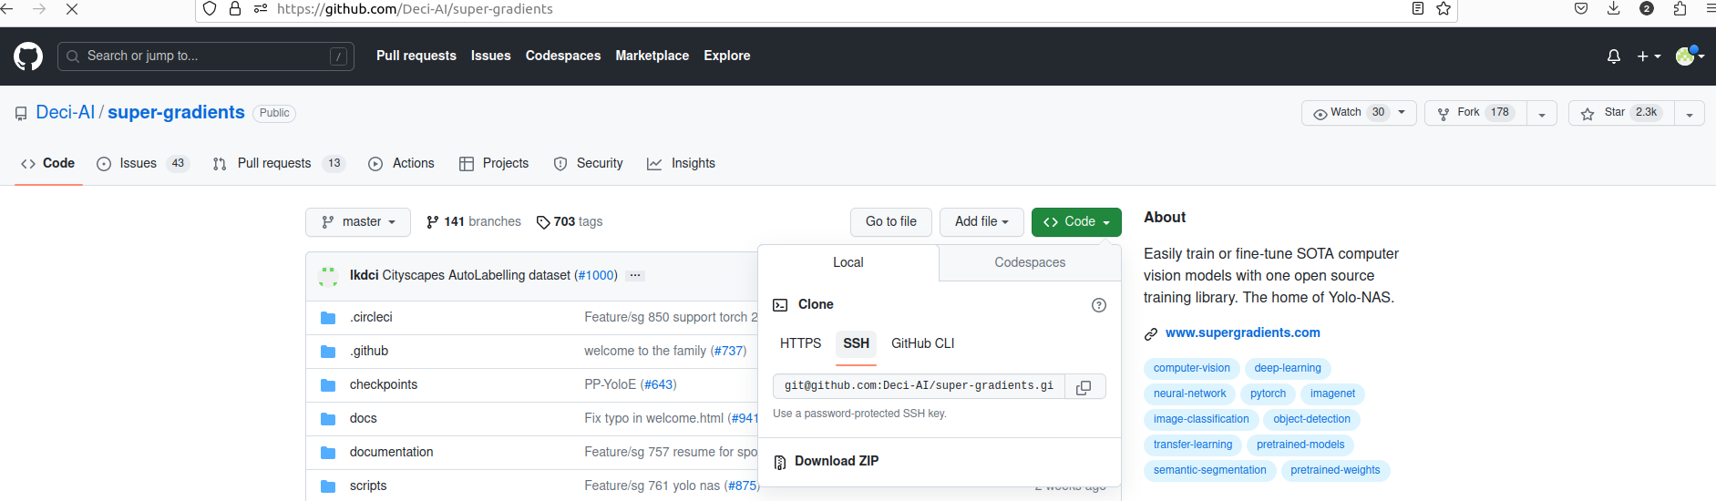Click lkdci author avatar
The height and width of the screenshot is (501, 1716).
tap(328, 276)
